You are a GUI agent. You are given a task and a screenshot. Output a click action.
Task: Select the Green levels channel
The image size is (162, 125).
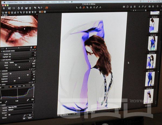19,86
